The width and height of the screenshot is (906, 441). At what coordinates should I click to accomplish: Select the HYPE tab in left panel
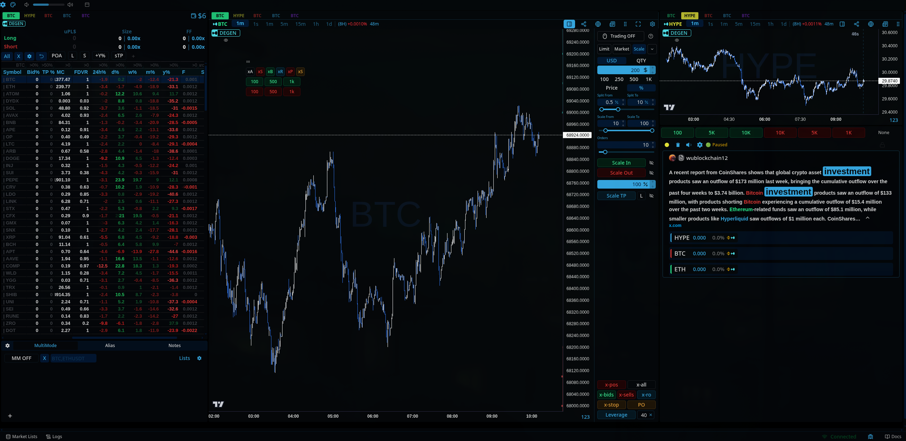pos(30,16)
